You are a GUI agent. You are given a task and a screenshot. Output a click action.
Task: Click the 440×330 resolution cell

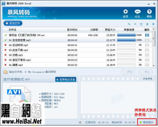click(93, 35)
